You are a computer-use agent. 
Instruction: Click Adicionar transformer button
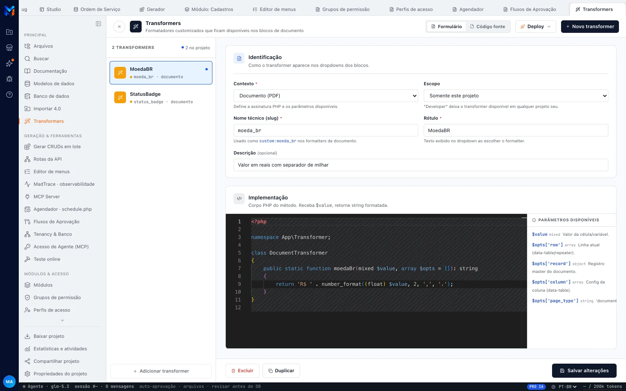[161, 371]
